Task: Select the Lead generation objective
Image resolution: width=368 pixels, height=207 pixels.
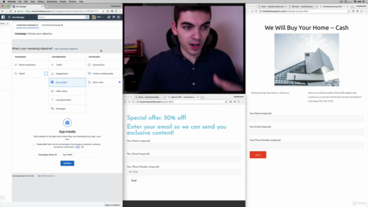Action: click(67, 100)
